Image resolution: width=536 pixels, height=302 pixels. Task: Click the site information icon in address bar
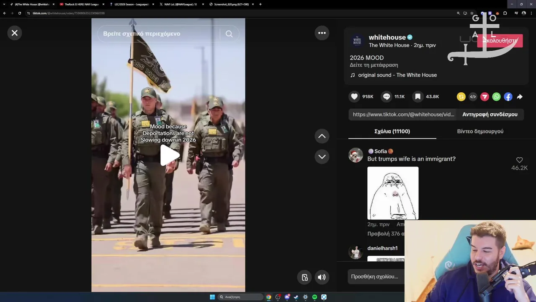tap(29, 13)
